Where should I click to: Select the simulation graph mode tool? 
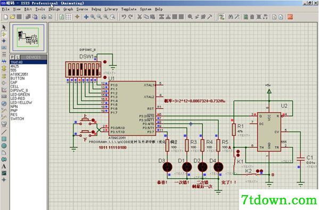pyautogui.click(x=4, y=90)
